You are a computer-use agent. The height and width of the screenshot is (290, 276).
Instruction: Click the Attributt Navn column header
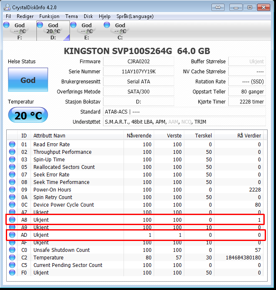coord(77,135)
